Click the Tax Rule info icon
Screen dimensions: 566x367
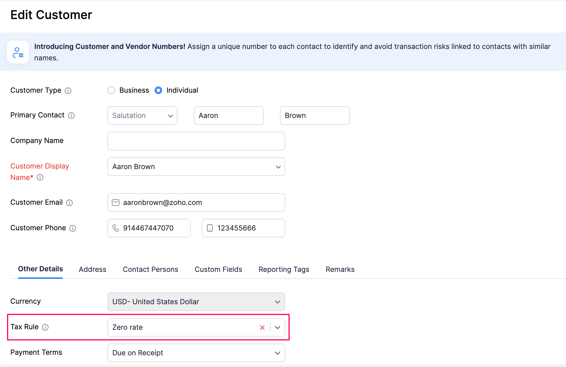45,327
